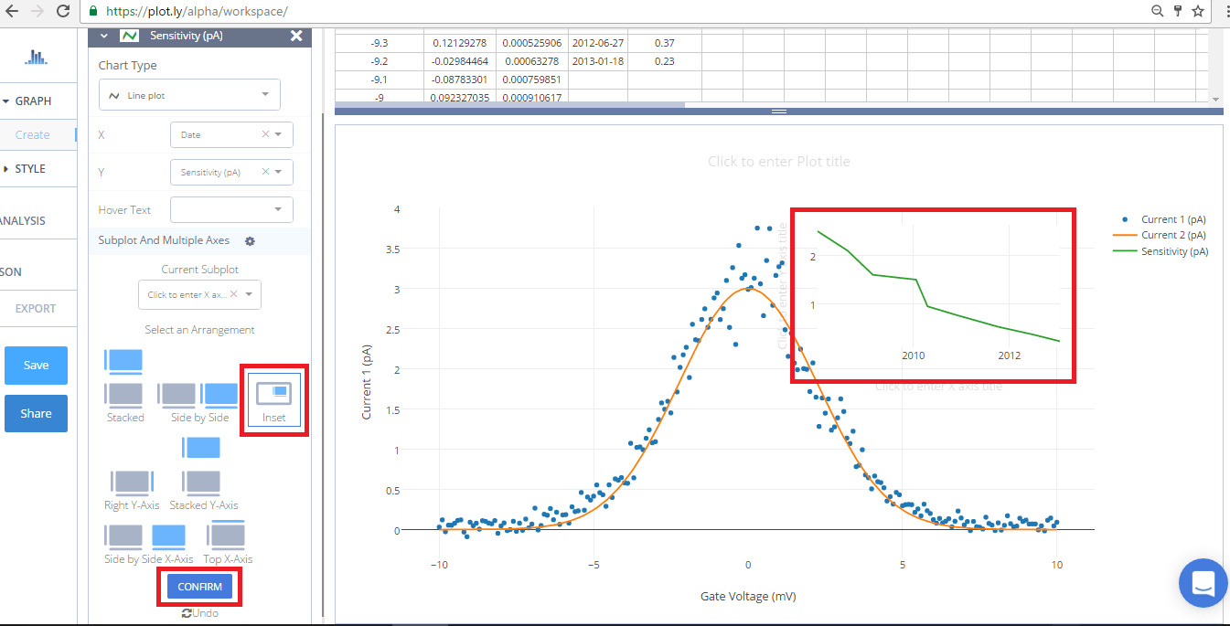The width and height of the screenshot is (1230, 626).
Task: Select the bar chart logo in the sidebar
Action: pyautogui.click(x=36, y=56)
